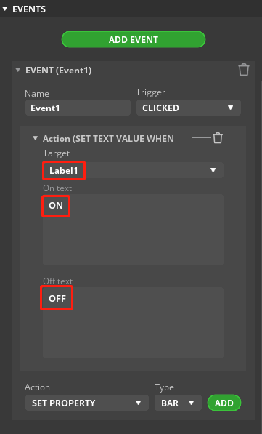Click inside the Off text box
The width and height of the screenshot is (262, 434).
(x=133, y=323)
